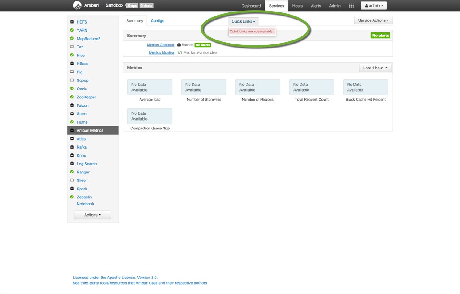
Task: Open the Apache License link in the footer
Action: [115, 277]
